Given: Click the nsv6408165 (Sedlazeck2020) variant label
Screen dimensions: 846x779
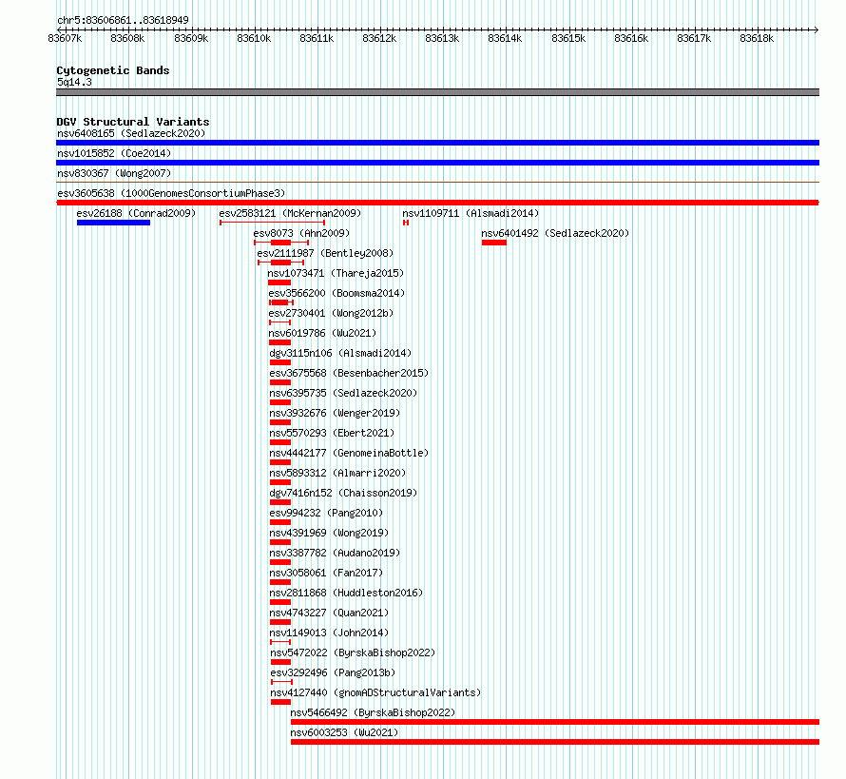Looking at the screenshot, I should tap(131, 133).
